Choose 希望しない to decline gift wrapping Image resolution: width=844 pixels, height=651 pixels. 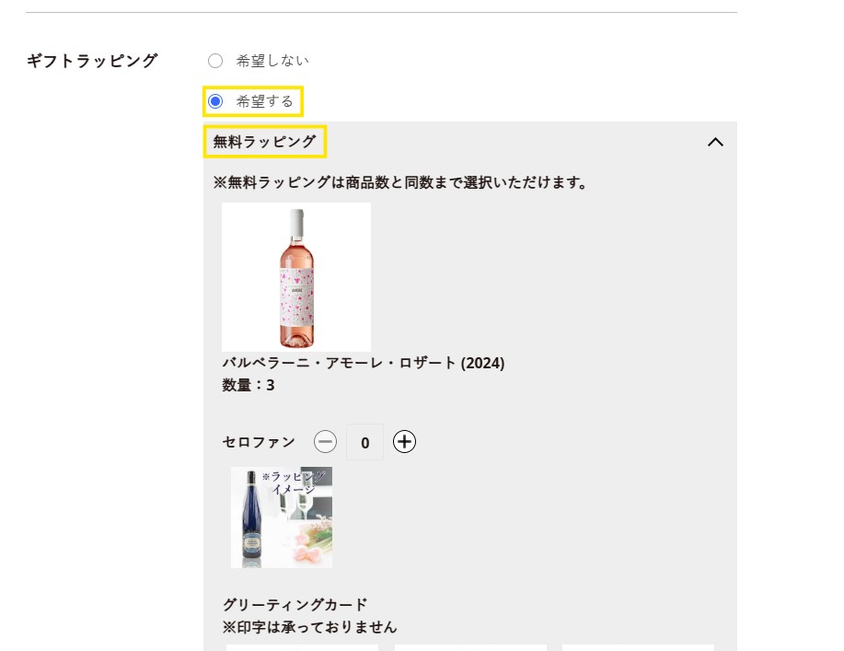point(214,59)
